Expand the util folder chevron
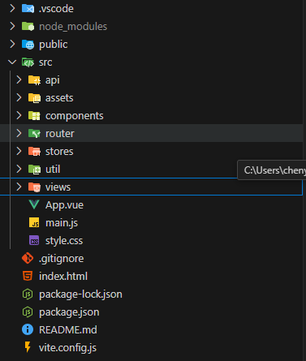 click(x=19, y=169)
